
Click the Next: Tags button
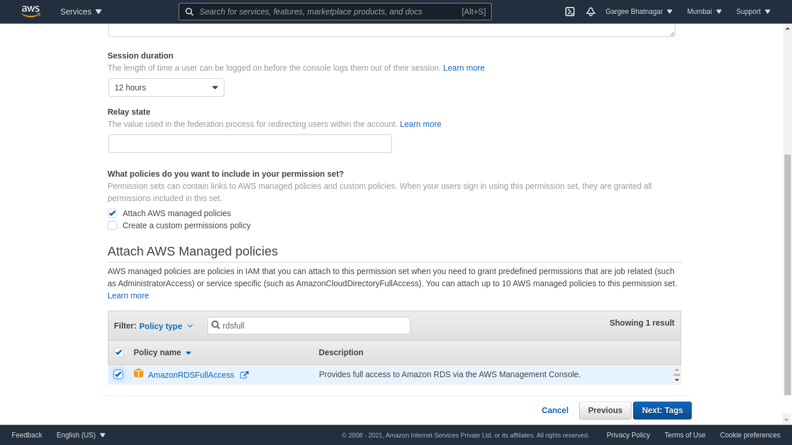pos(662,410)
